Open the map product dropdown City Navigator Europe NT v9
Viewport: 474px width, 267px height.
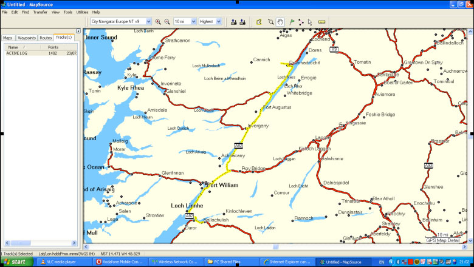pos(148,21)
